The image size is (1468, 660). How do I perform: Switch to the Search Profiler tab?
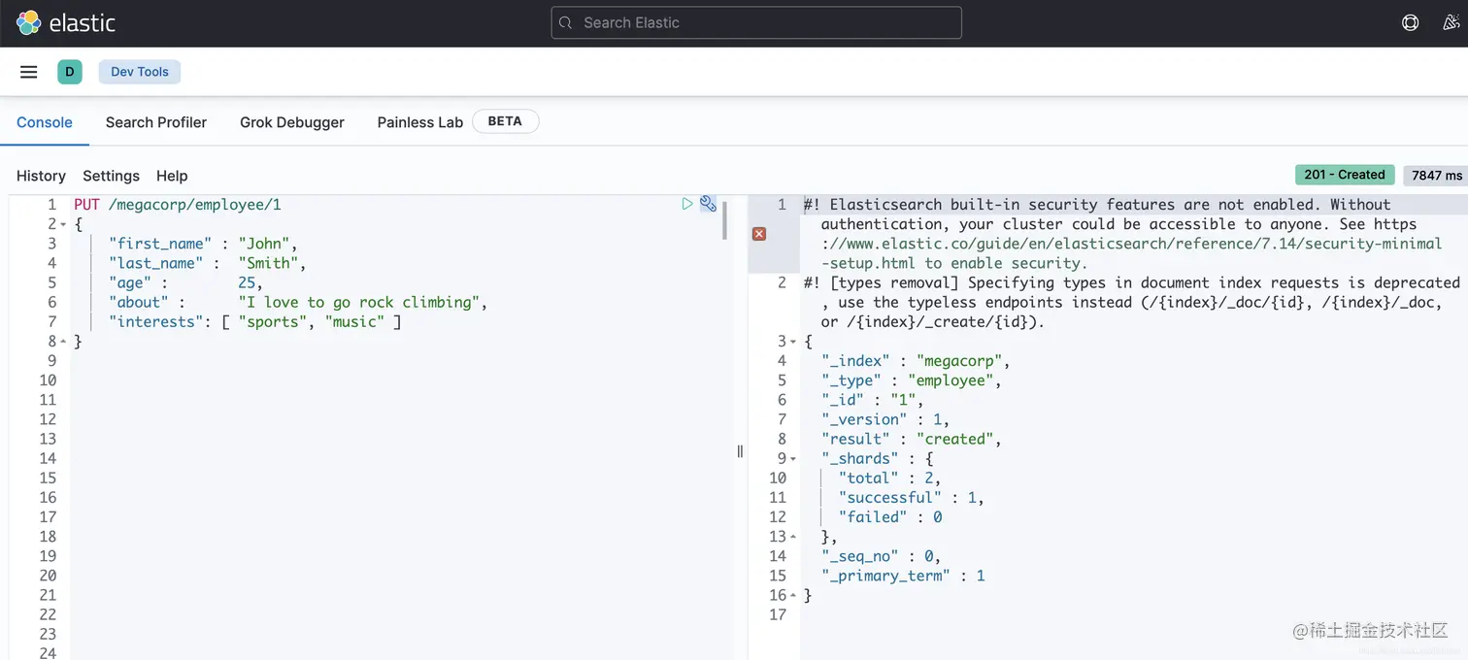156,122
